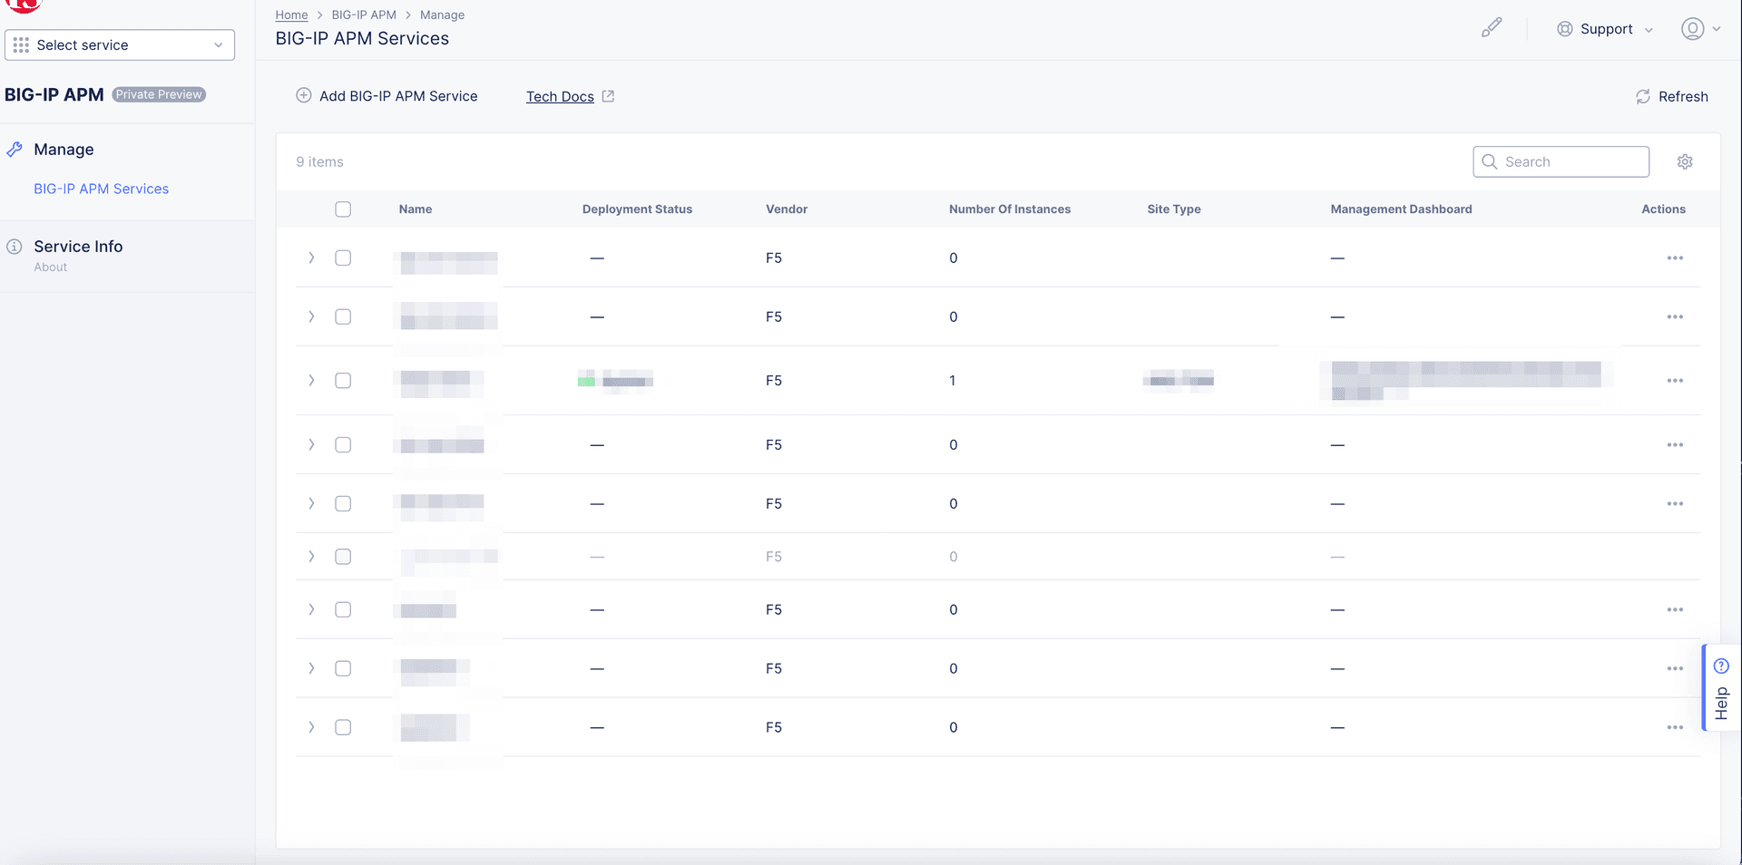This screenshot has height=865, width=1742.
Task: Open the table settings gear icon
Action: click(1685, 161)
